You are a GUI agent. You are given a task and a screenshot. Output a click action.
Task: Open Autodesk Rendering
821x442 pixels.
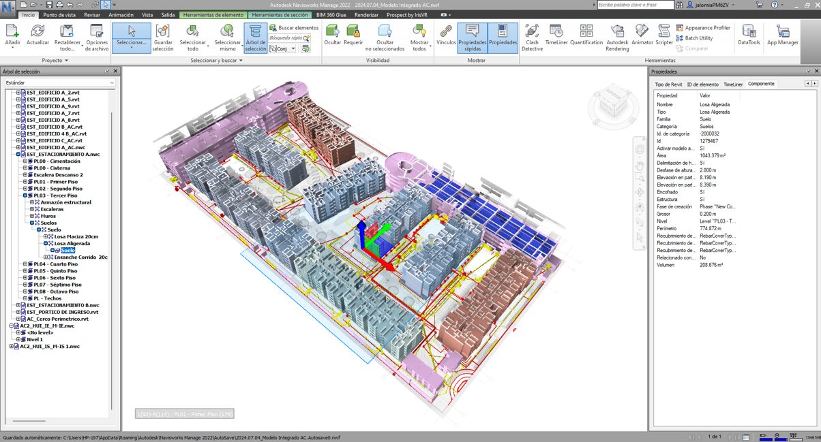click(x=616, y=37)
